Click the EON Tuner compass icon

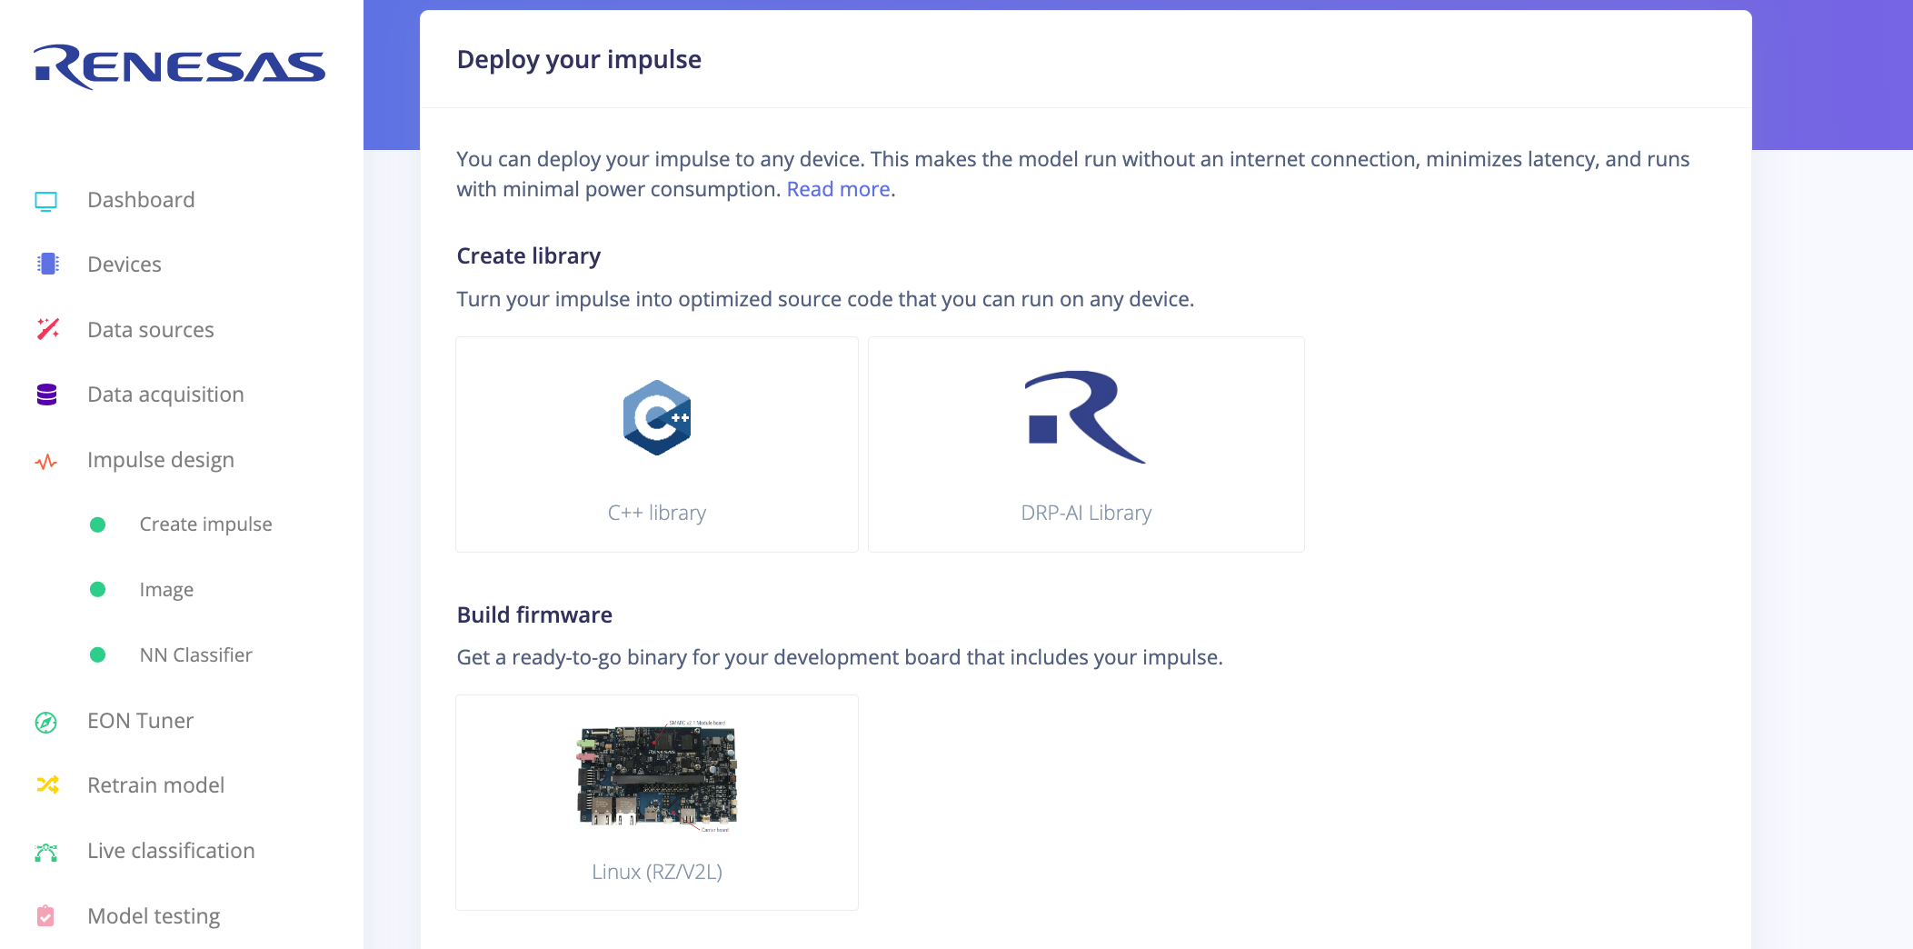coord(46,722)
